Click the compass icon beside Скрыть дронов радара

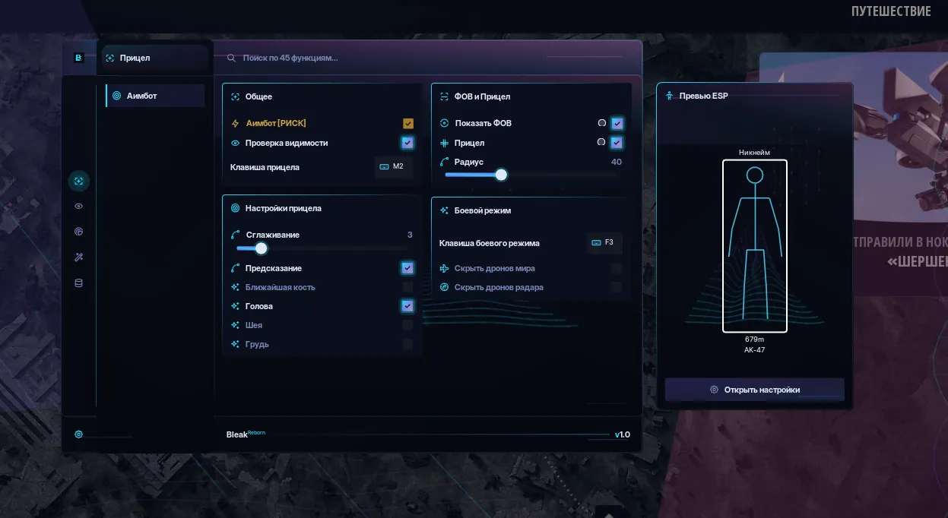click(x=445, y=287)
